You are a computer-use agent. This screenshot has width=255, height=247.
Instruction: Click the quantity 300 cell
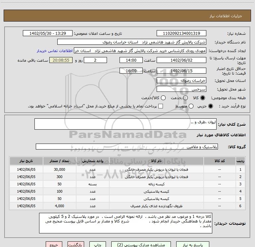(x=59, y=177)
